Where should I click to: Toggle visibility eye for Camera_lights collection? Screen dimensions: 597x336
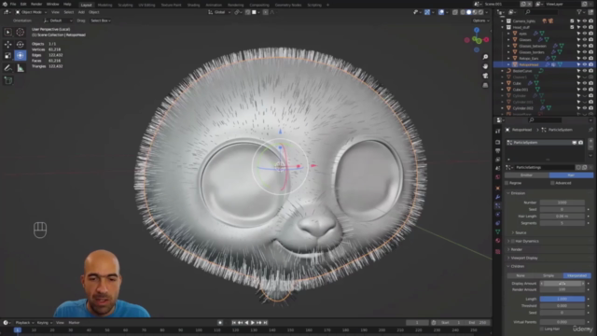coord(585,21)
